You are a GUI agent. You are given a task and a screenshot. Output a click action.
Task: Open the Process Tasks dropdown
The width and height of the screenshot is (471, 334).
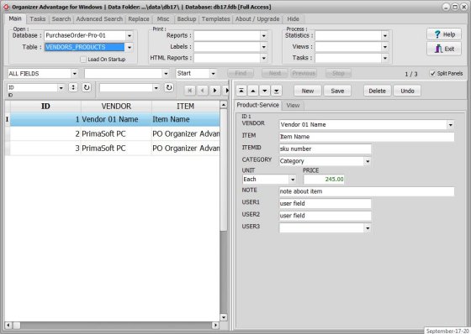[x=385, y=58]
